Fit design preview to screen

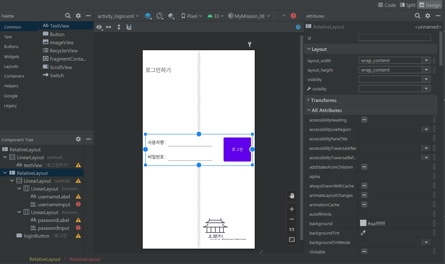coord(292,240)
